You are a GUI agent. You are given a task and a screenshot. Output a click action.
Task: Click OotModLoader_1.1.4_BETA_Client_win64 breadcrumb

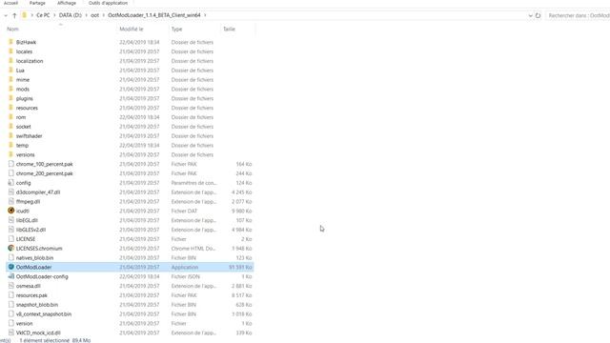(154, 15)
